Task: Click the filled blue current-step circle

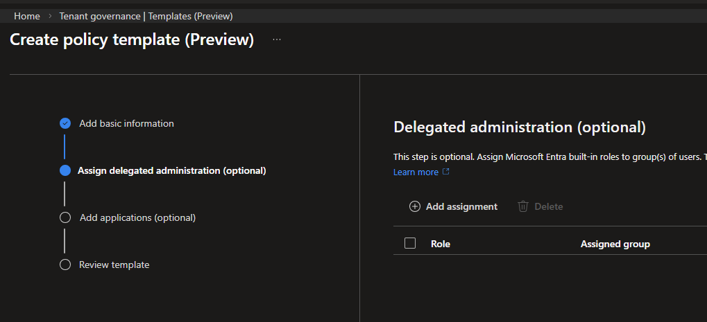Action: 65,170
